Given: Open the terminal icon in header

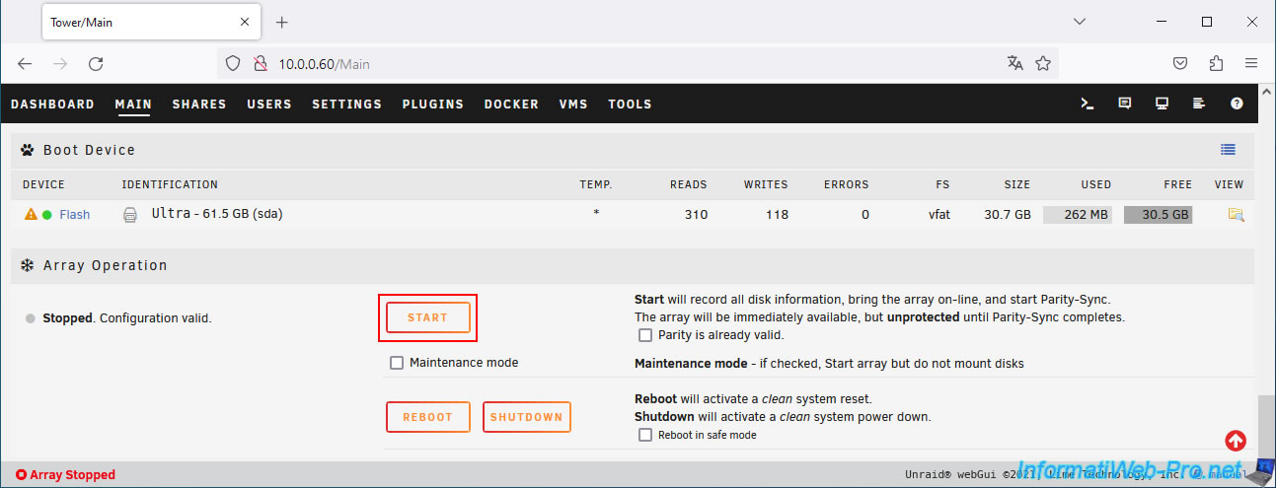Looking at the screenshot, I should click(1087, 104).
